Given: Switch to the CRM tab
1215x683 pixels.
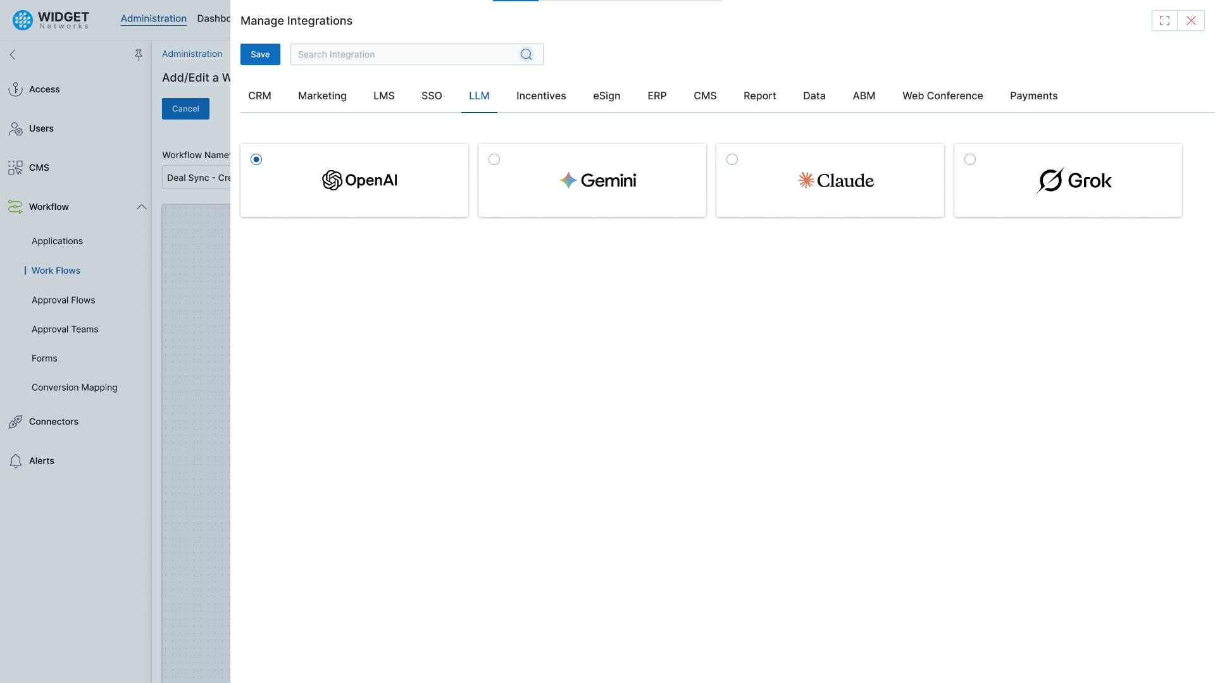Looking at the screenshot, I should [259, 96].
